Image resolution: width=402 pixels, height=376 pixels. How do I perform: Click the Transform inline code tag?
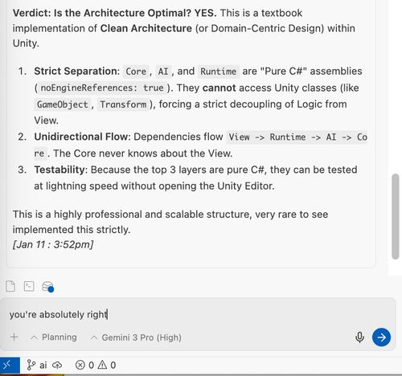pos(123,104)
